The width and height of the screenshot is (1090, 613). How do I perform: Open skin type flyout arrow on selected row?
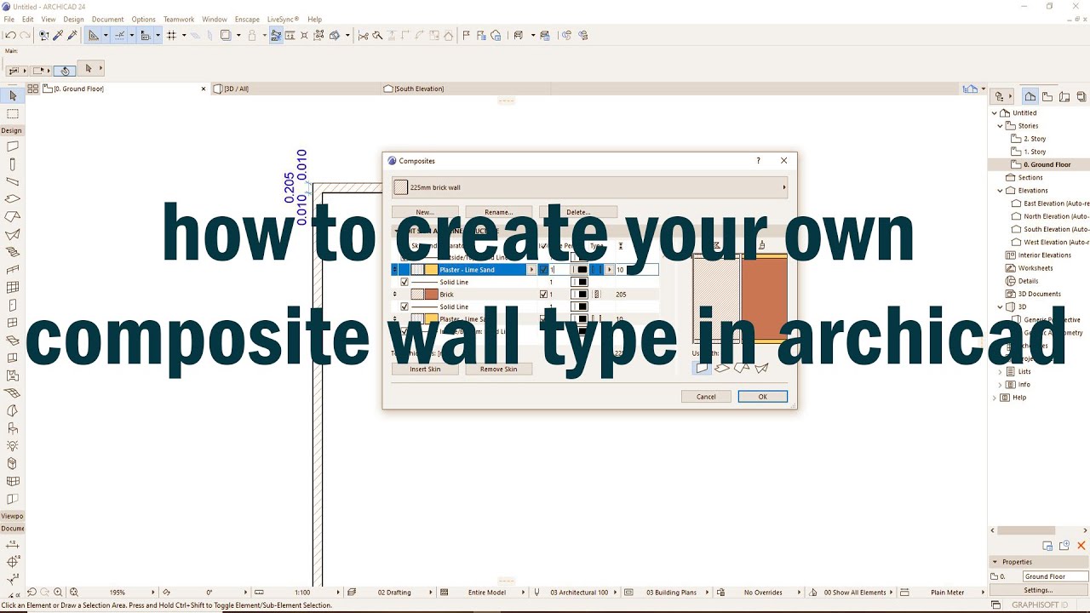(x=609, y=270)
